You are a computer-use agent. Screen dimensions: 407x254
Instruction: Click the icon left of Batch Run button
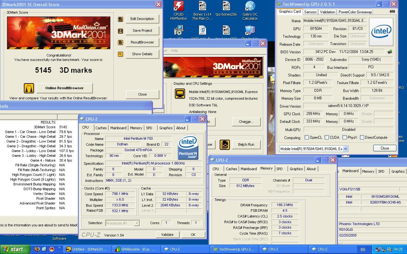pyautogui.click(x=225, y=144)
